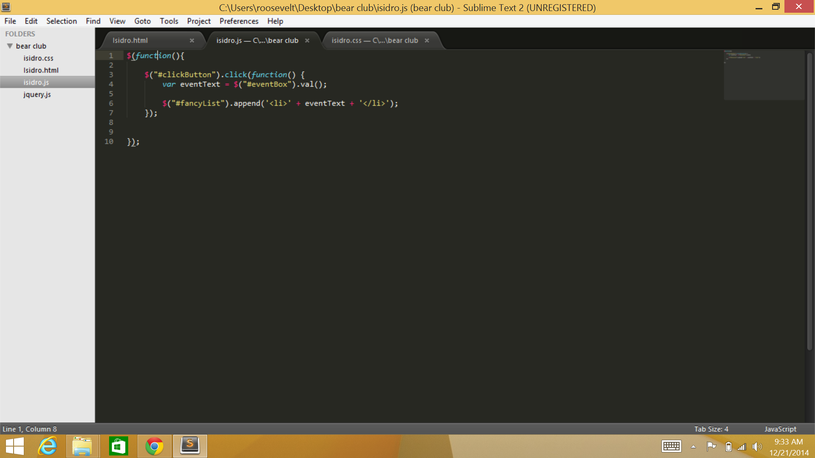Close the isidro.js tab
The image size is (815, 458).
pos(307,41)
